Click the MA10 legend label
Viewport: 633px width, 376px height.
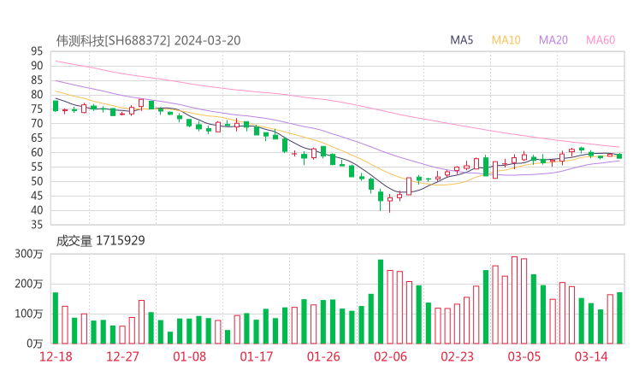pos(506,40)
